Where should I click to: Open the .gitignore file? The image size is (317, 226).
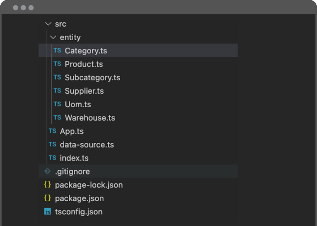[x=72, y=172]
